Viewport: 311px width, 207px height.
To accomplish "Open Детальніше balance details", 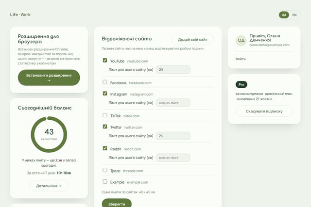I will [x=49, y=186].
